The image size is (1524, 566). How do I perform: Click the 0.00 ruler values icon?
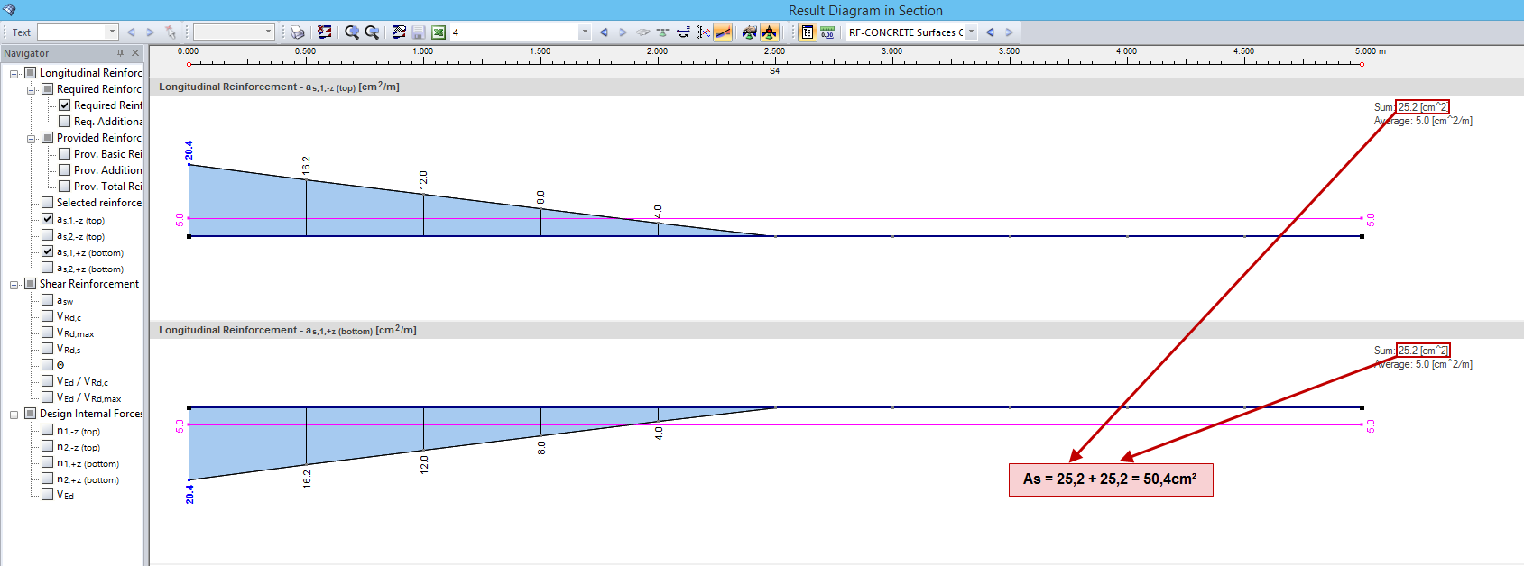tap(827, 32)
